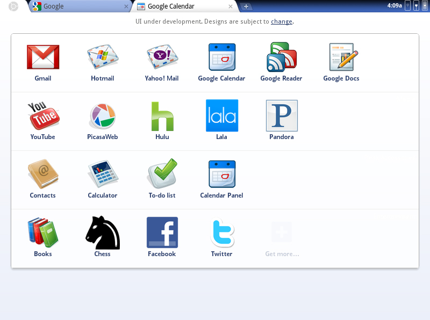
Task: Click the 'To-do list' label
Action: pyautogui.click(x=162, y=195)
